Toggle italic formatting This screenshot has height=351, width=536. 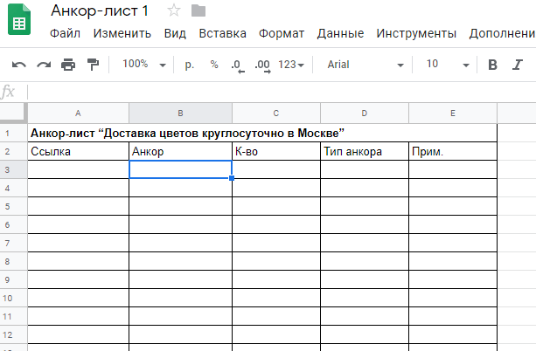tap(517, 65)
